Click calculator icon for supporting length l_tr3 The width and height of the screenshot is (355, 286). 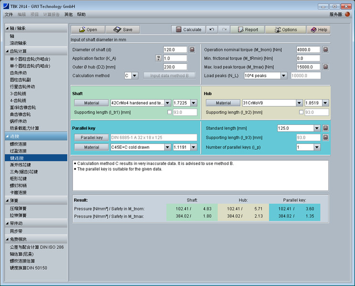tap(325, 138)
